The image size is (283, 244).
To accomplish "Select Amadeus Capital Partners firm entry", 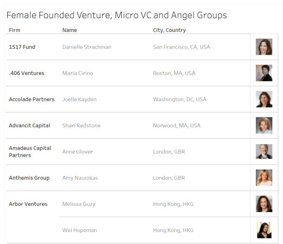I will click(30, 151).
